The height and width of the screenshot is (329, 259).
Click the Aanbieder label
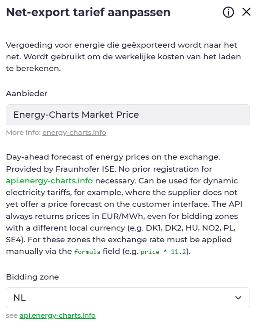pyautogui.click(x=27, y=93)
